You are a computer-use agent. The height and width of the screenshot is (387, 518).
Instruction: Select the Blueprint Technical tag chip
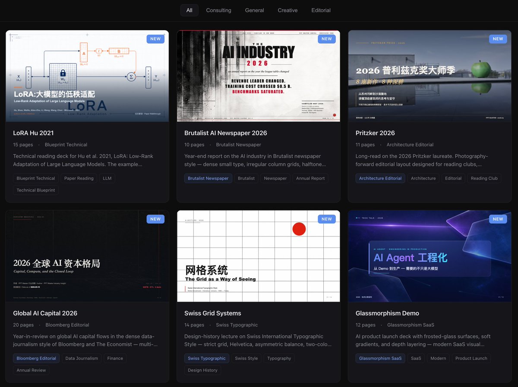36,178
